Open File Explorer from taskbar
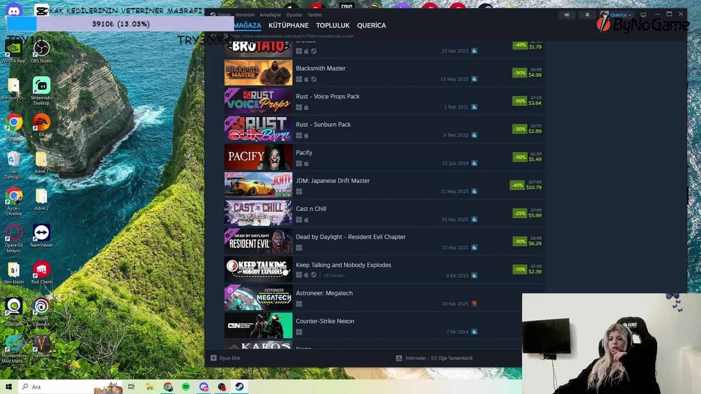This screenshot has width=701, height=394. pyautogui.click(x=150, y=387)
